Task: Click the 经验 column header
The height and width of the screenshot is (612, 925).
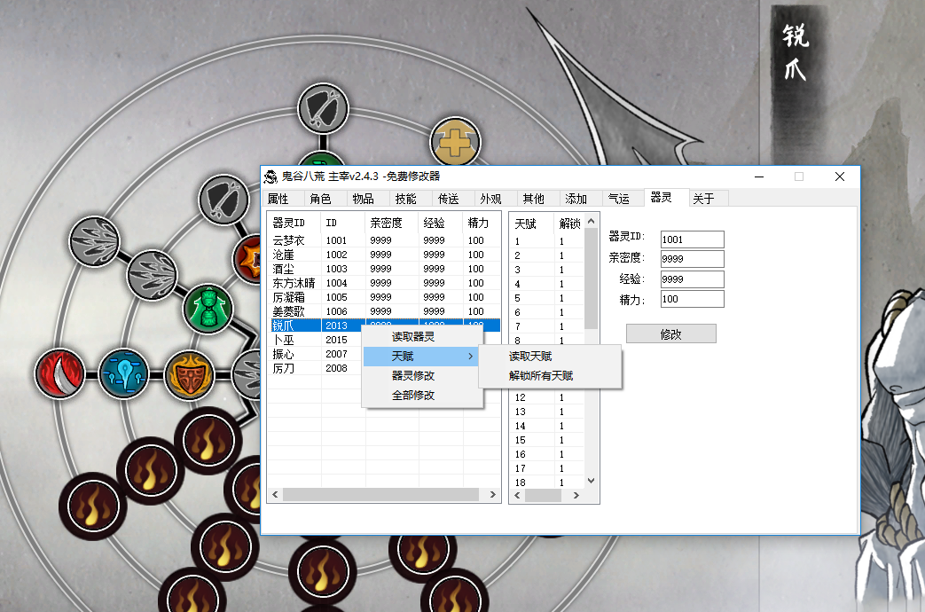Action: coord(441,224)
